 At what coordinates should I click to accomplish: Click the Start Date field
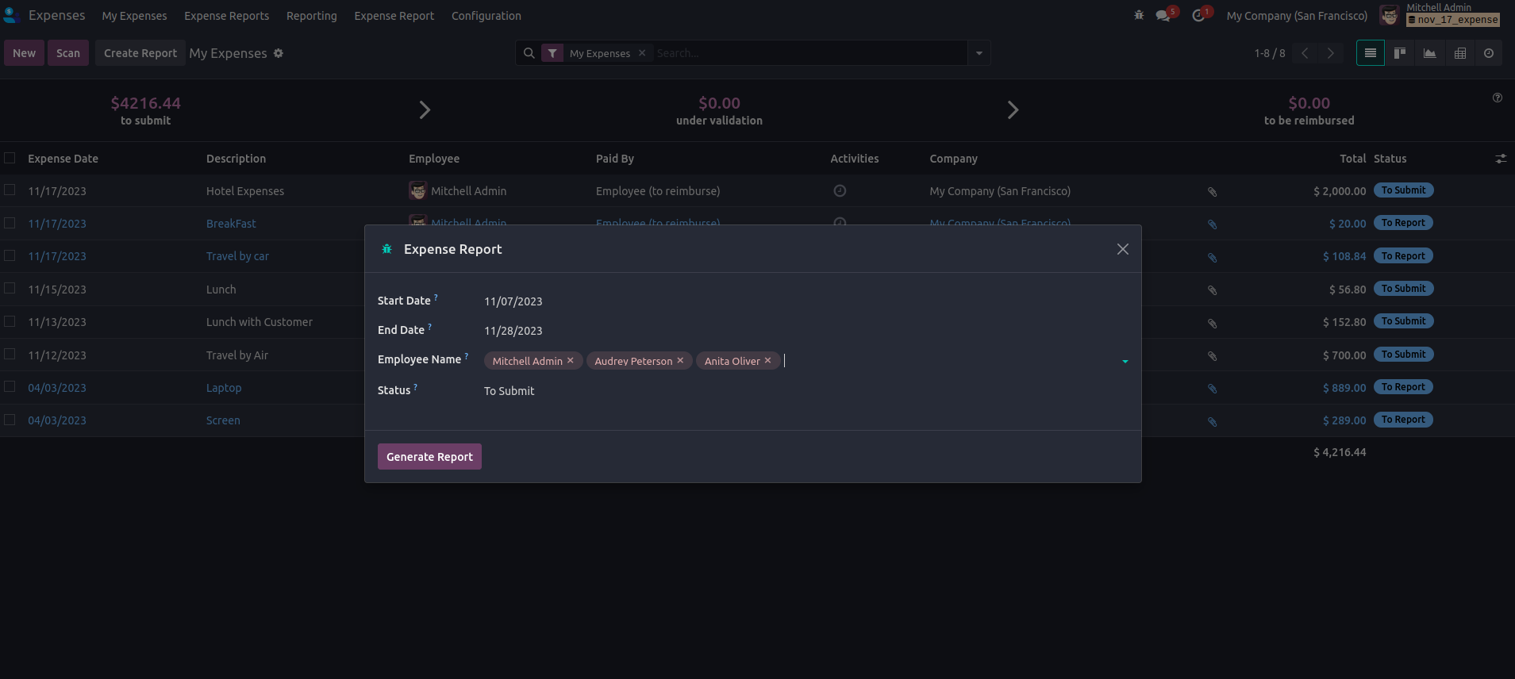tap(806, 301)
